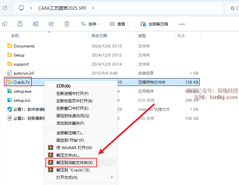Select 解压到当前文件夹(X) in the context menu
The image size is (239, 185).
74,162
